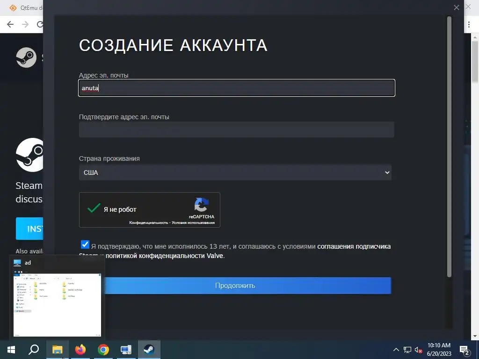Show hidden system tray icons

point(396,350)
